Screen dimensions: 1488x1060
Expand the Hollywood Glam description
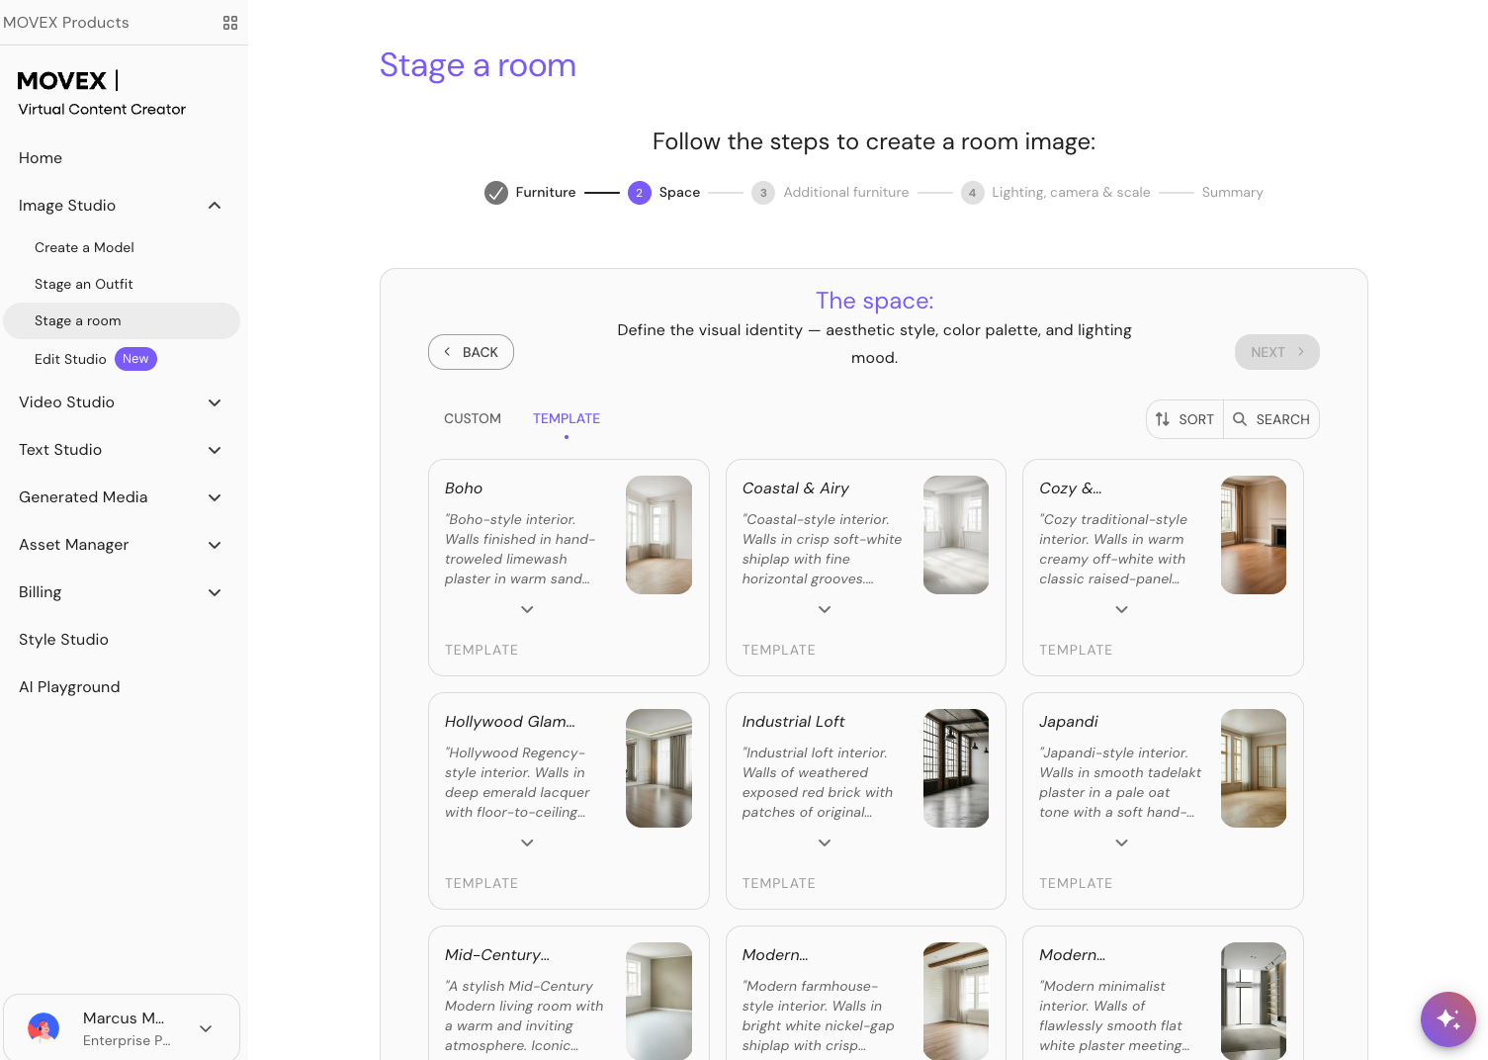point(527,842)
